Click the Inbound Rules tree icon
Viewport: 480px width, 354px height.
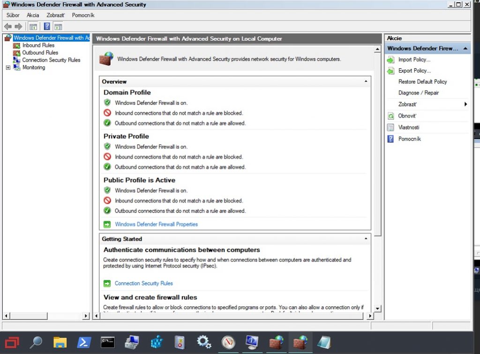pyautogui.click(x=16, y=45)
